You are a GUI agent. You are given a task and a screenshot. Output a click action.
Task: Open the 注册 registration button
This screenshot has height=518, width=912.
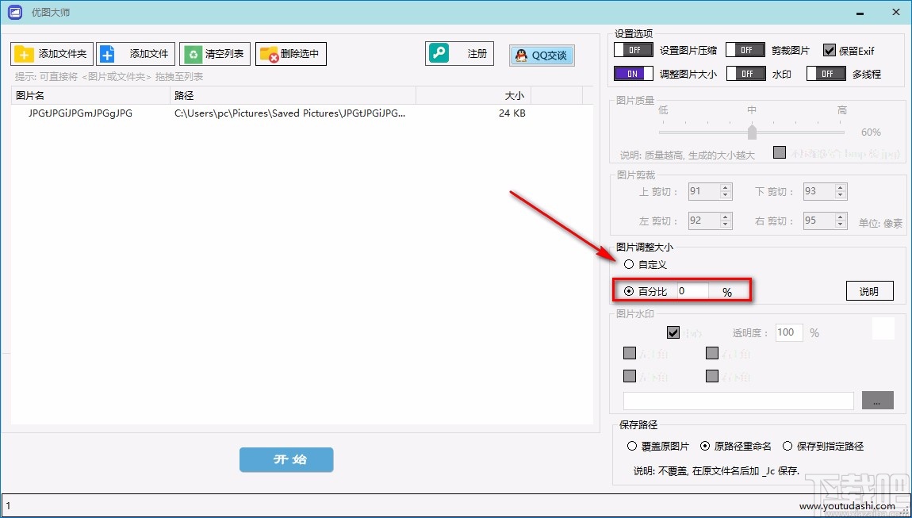coord(459,54)
